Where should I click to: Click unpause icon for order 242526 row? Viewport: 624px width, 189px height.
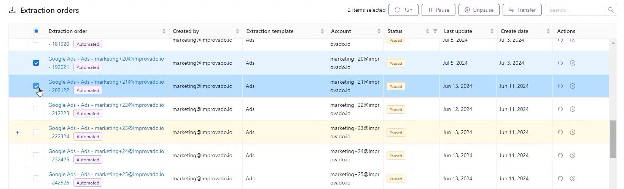(573, 179)
